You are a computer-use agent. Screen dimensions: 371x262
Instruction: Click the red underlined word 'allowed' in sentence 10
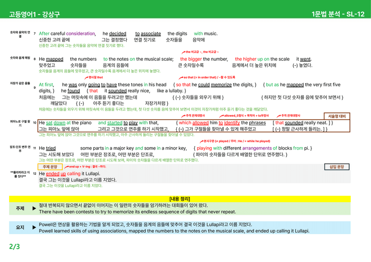click(x=200, y=123)
